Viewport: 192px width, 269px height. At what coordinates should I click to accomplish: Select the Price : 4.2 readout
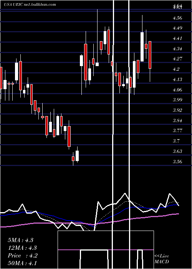pyautogui.click(x=23, y=256)
